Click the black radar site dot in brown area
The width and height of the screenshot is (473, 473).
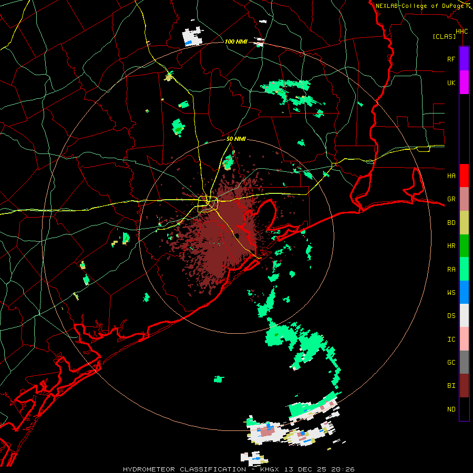(237, 235)
